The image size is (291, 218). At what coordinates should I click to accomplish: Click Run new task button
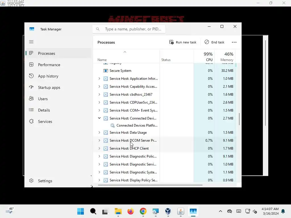183,42
